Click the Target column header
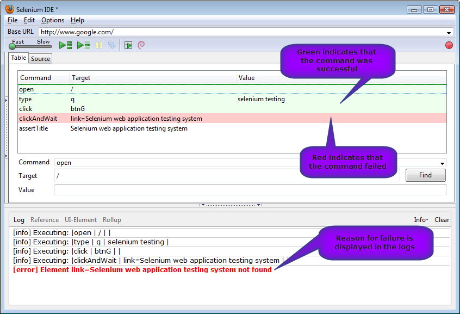Screen dimensions: 460x314 point(153,78)
